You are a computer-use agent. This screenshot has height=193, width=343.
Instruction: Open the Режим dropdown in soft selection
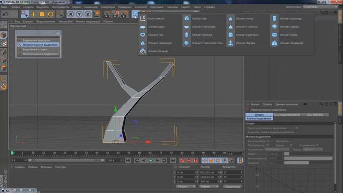313,149
